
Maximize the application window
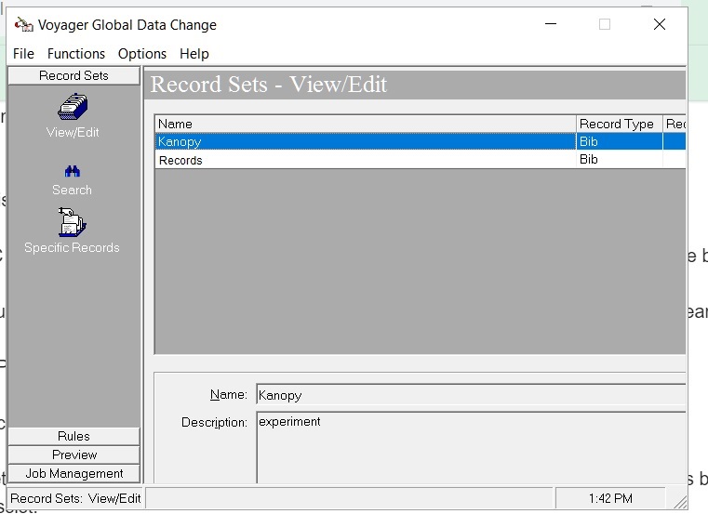click(x=604, y=25)
